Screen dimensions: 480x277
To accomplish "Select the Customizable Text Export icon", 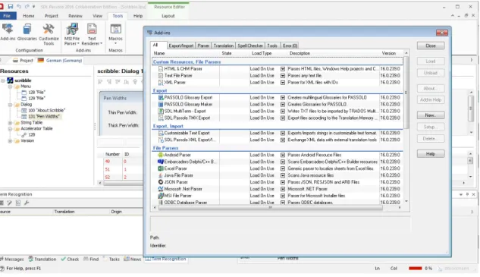I will pyautogui.click(x=161, y=133).
